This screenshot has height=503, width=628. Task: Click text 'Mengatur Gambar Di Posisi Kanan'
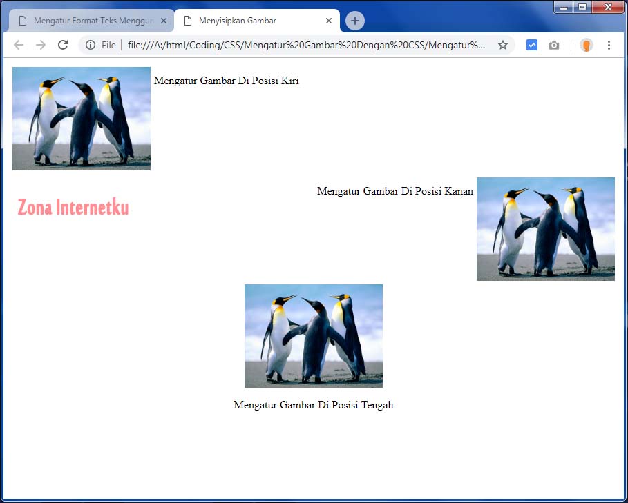click(x=395, y=191)
